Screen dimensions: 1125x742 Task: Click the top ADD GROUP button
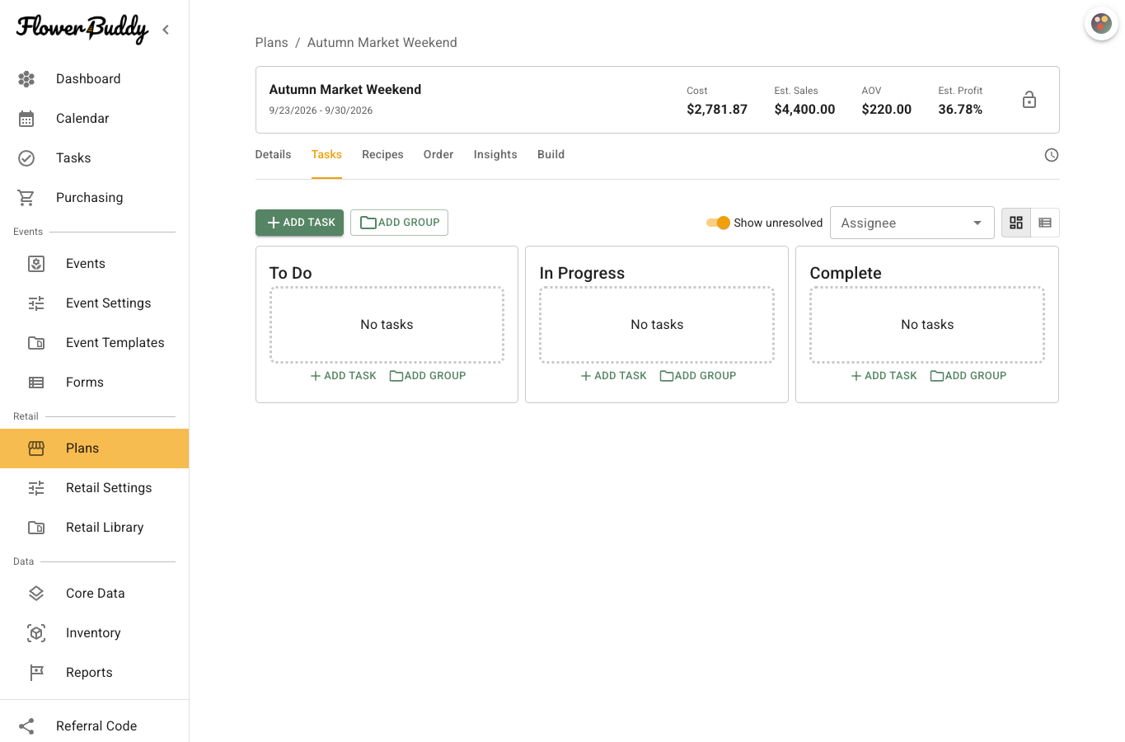[x=400, y=223]
